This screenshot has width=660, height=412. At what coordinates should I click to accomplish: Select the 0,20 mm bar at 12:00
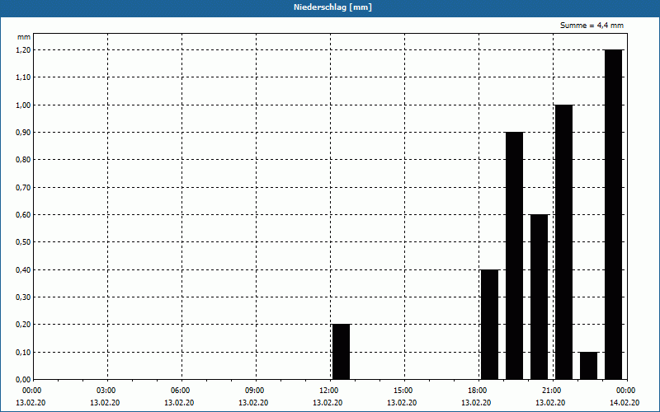341,352
